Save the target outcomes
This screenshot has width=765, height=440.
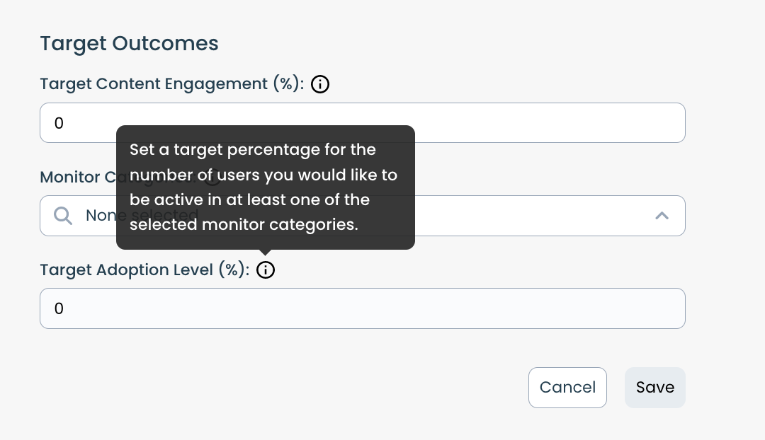tap(654, 388)
